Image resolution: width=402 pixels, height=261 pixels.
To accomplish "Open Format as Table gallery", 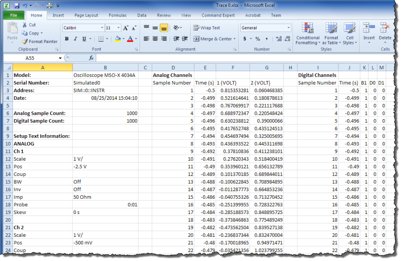I will [x=331, y=34].
